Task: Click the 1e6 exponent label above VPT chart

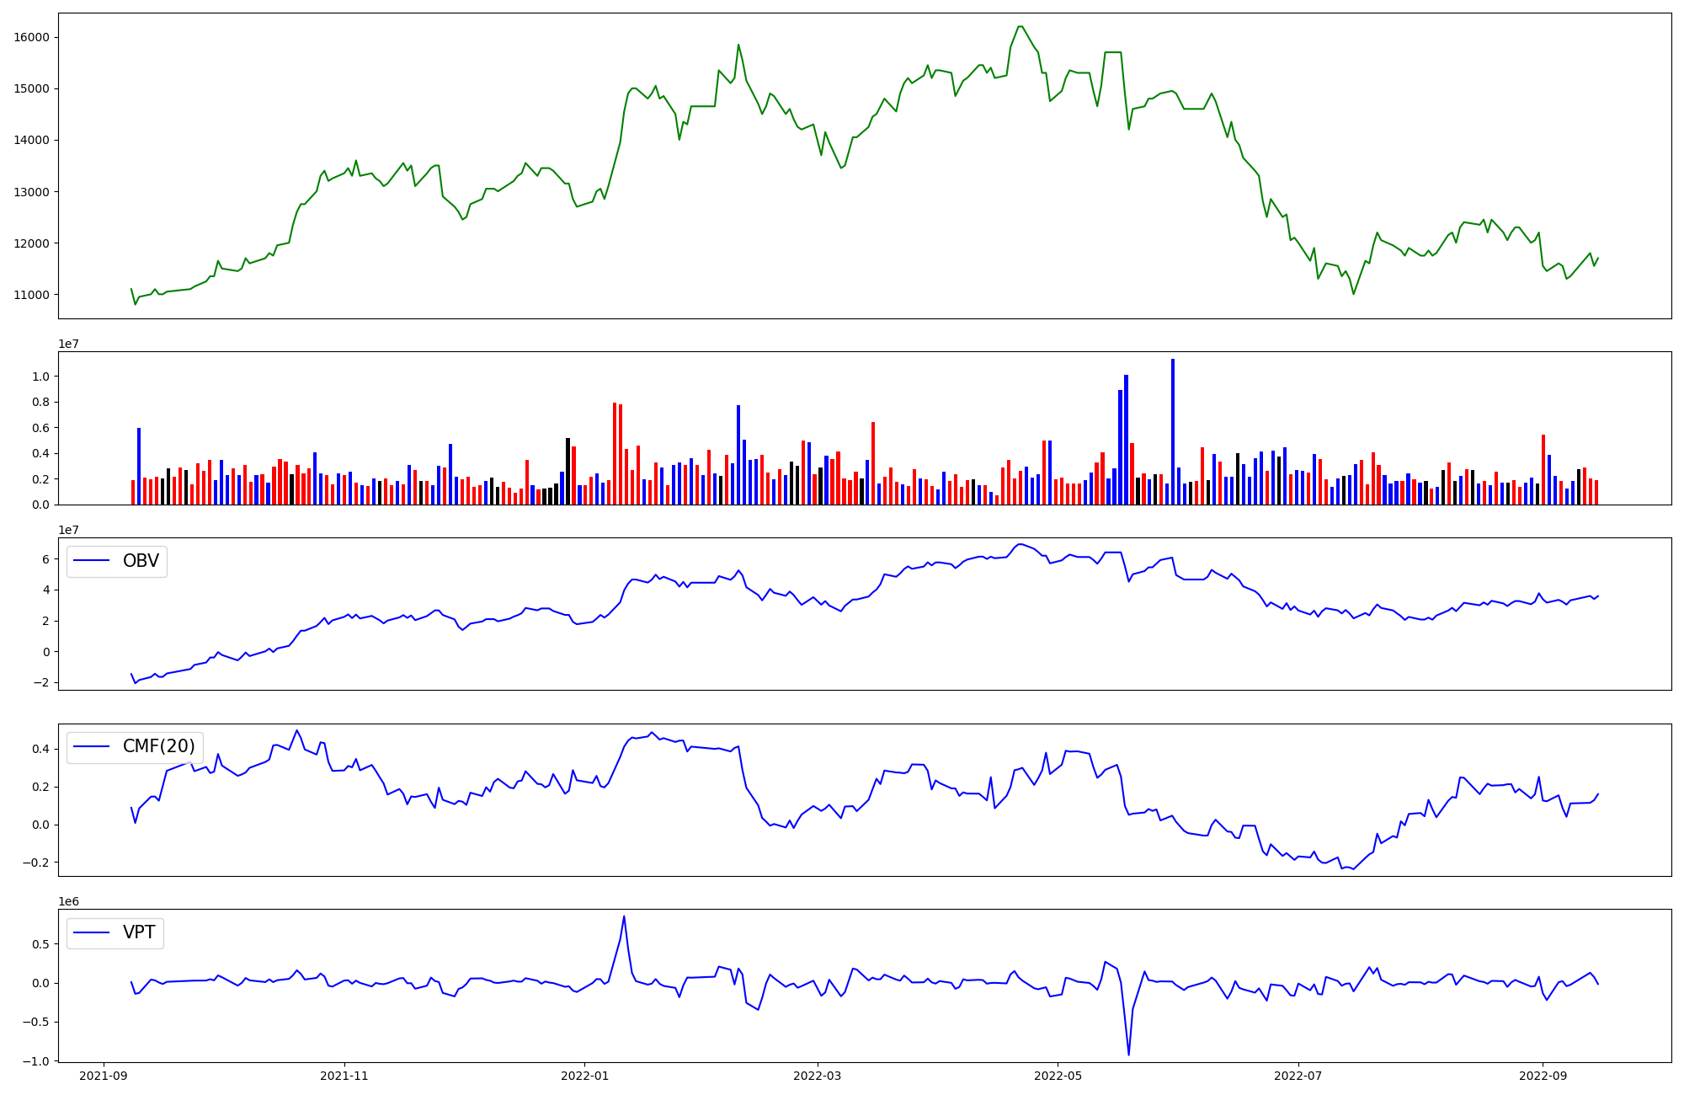Action: (x=68, y=901)
